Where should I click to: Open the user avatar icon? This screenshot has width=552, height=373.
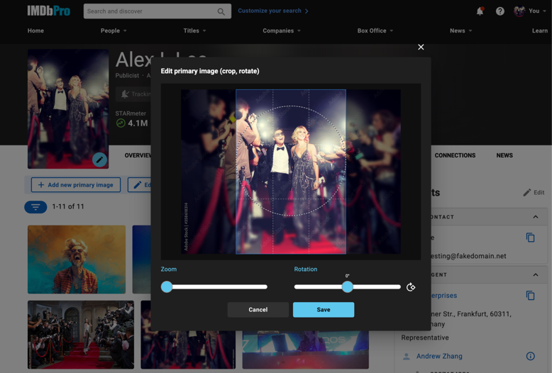pyautogui.click(x=519, y=11)
